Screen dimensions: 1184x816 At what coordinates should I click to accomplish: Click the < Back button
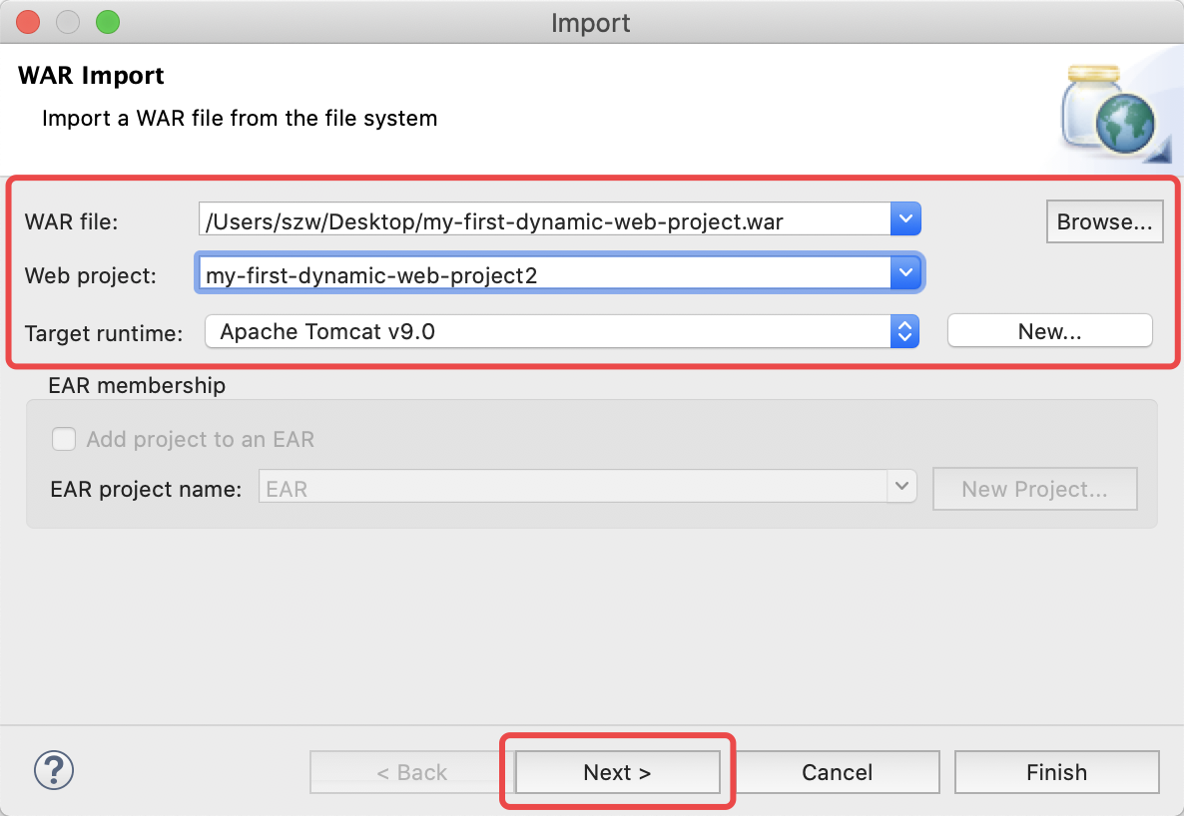[x=411, y=771]
